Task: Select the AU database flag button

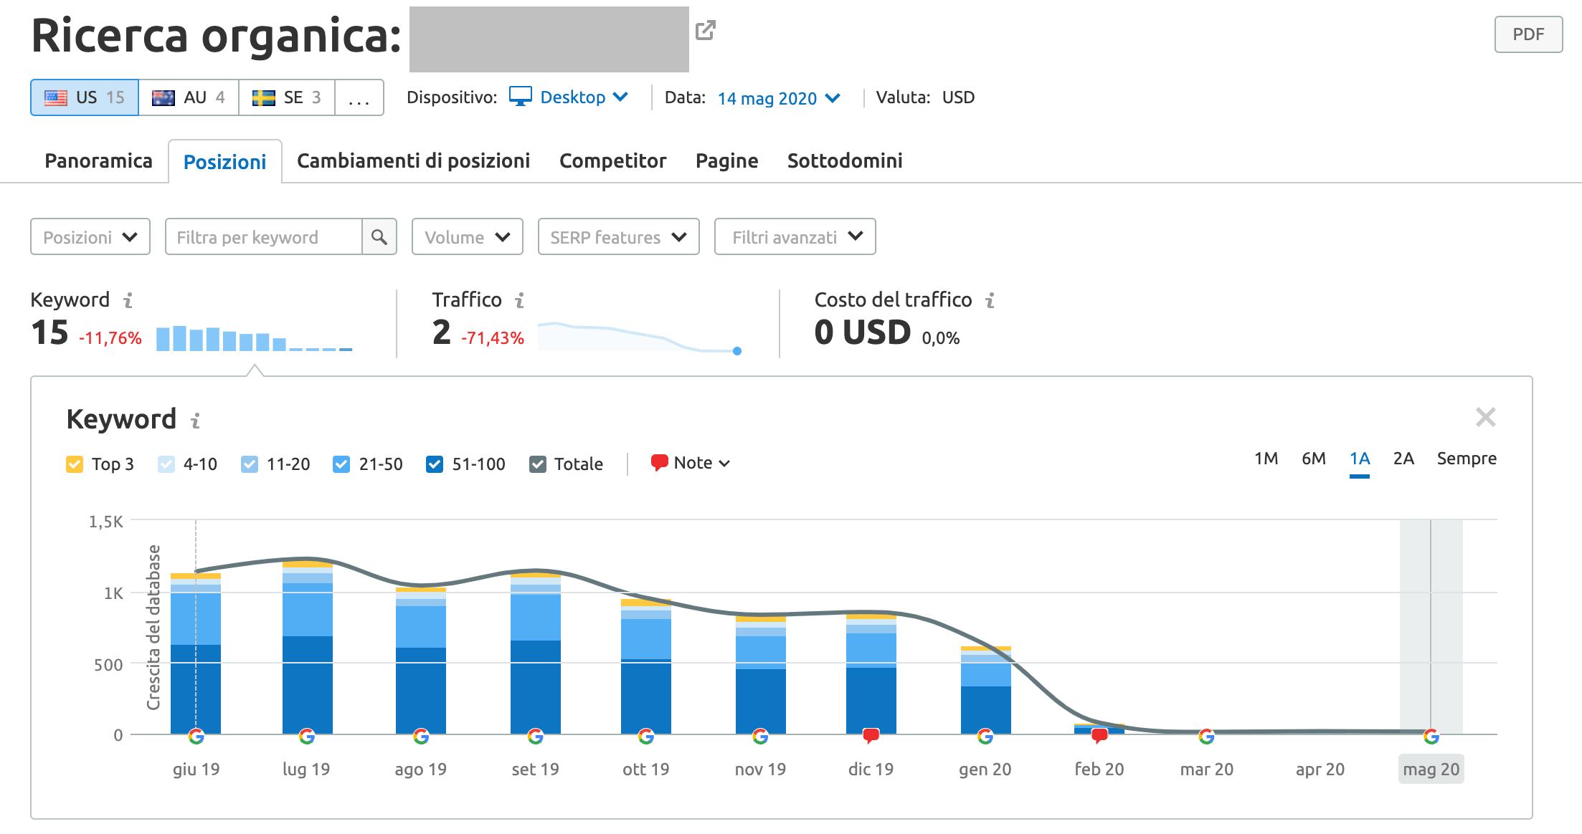Action: click(189, 97)
